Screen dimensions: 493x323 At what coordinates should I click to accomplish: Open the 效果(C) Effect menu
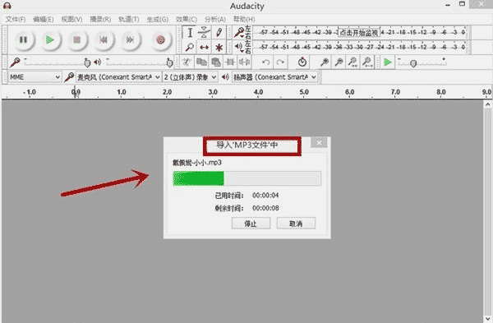pos(187,19)
